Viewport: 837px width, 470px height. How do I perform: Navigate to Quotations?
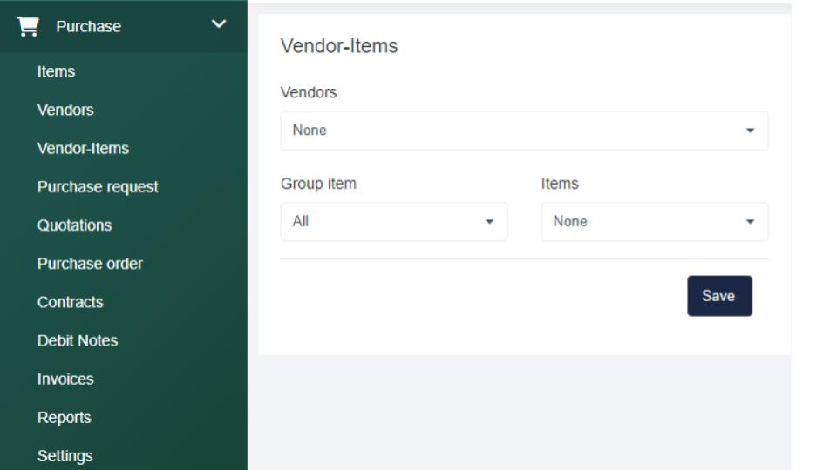(74, 225)
